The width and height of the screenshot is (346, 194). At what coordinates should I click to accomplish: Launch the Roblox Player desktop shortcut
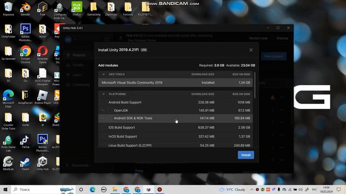click(42, 97)
